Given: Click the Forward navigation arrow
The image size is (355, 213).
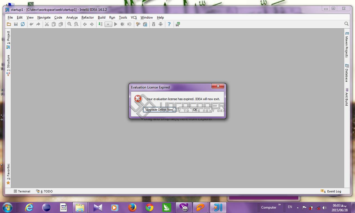Looking at the screenshot, I should coord(92,24).
